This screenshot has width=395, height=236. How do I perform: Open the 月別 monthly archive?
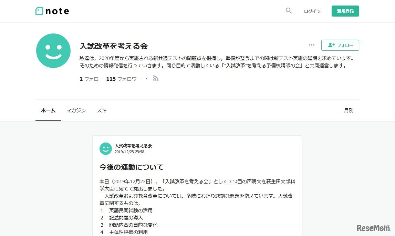[349, 110]
